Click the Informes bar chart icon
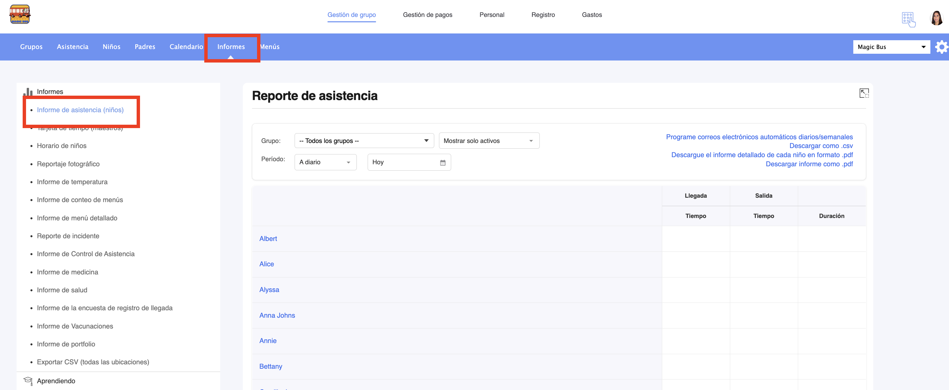This screenshot has width=949, height=390. click(28, 92)
